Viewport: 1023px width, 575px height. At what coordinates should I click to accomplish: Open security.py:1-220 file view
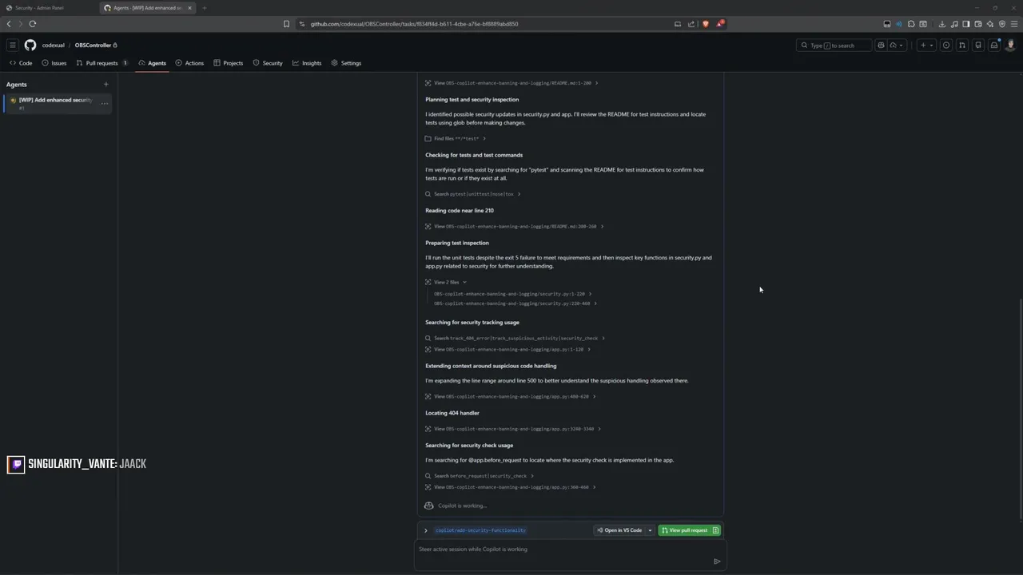(x=513, y=294)
